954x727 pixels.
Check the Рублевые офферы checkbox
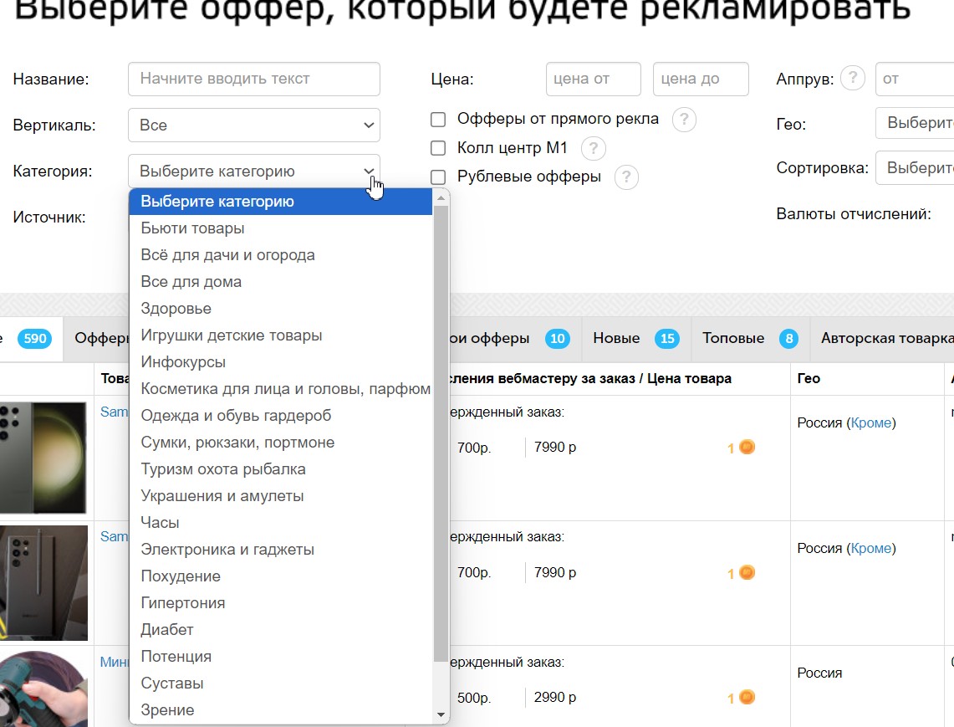[438, 177]
